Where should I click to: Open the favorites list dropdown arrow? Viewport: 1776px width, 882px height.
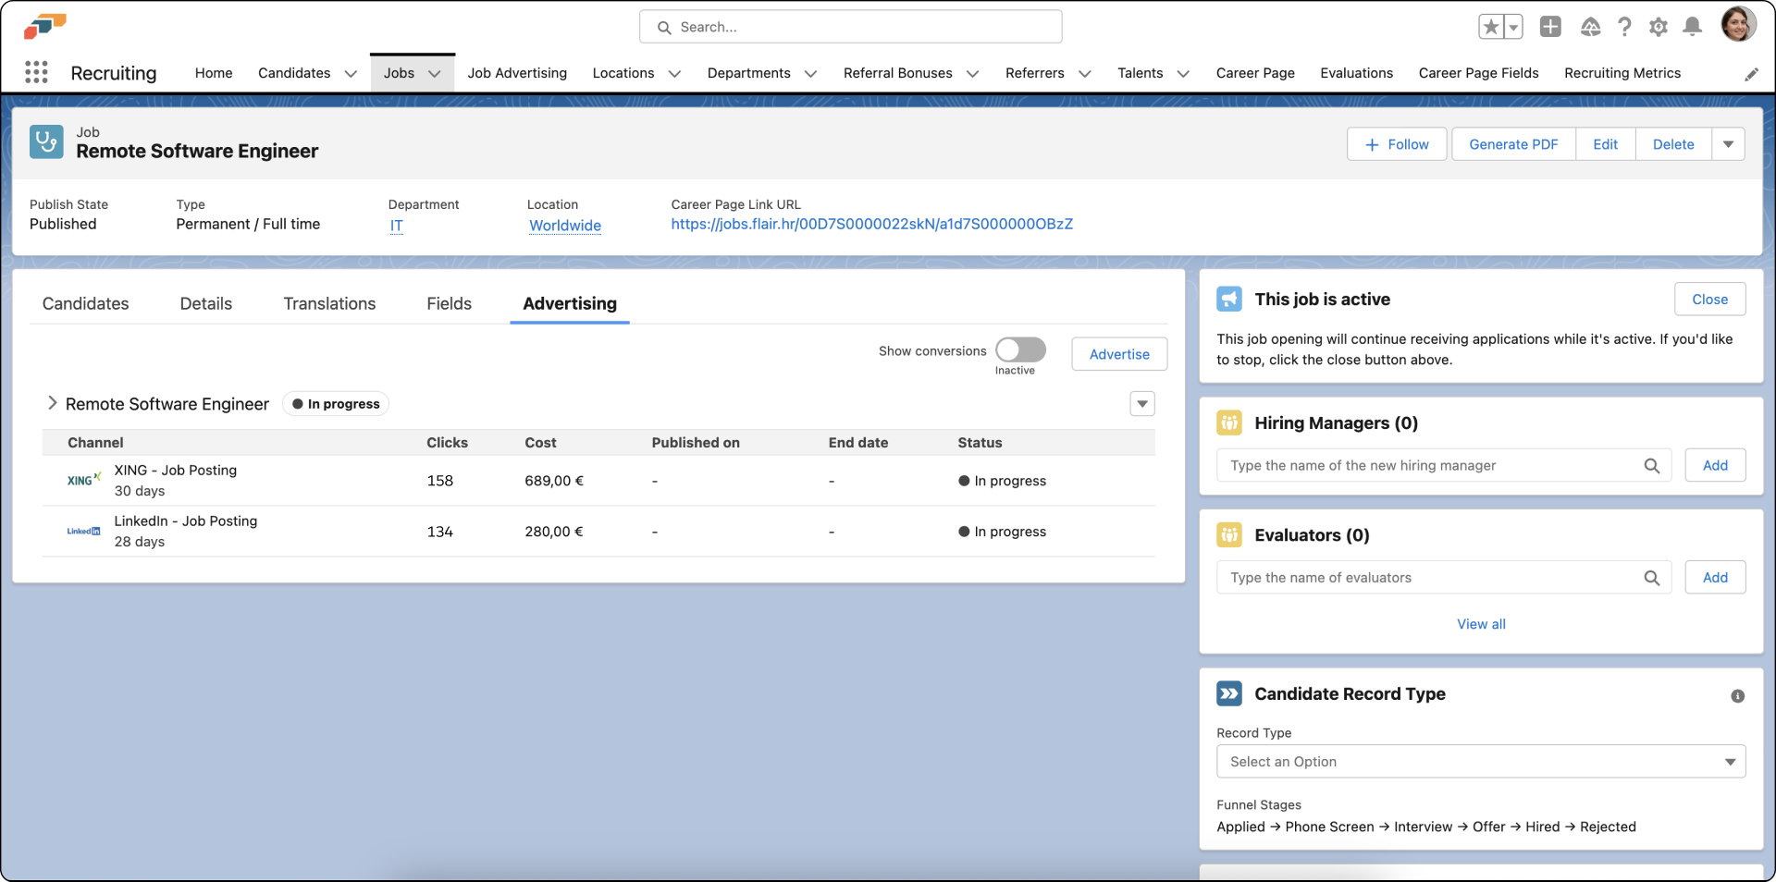tap(1513, 27)
